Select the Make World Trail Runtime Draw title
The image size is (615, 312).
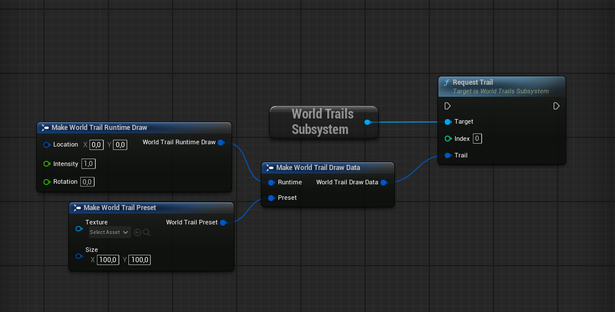pos(99,128)
